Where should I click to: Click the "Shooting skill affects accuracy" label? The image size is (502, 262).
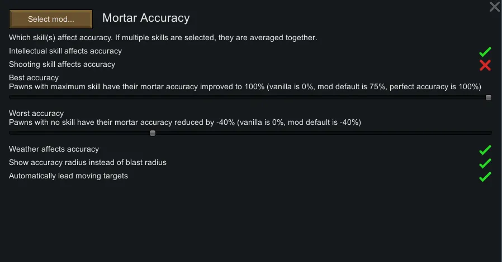point(62,64)
